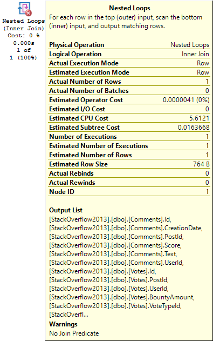
Task: Click the 'Nested Loops' operator label
Action: click(x=23, y=21)
